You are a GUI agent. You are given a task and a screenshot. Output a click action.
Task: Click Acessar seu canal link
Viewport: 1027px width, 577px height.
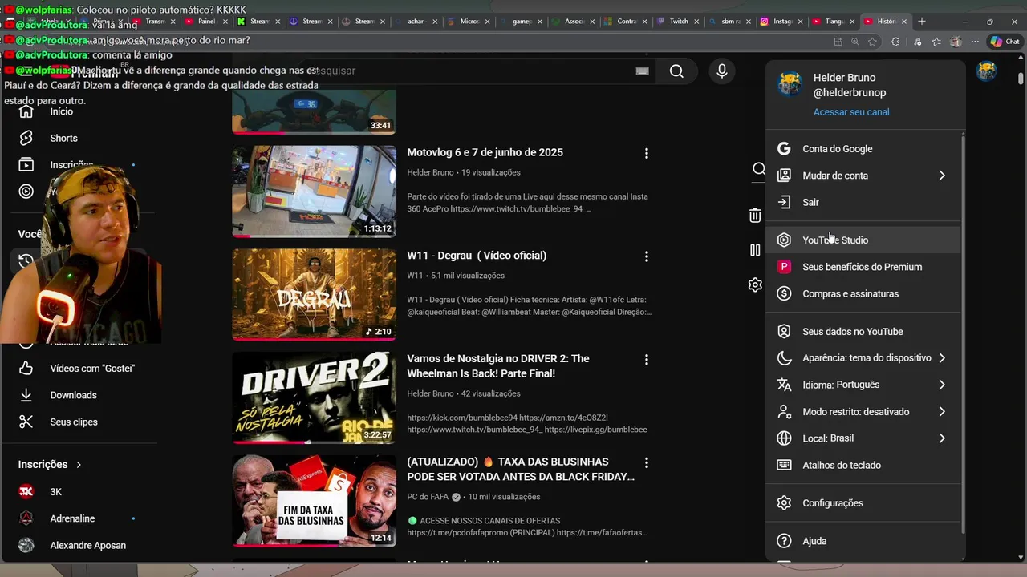pos(851,112)
